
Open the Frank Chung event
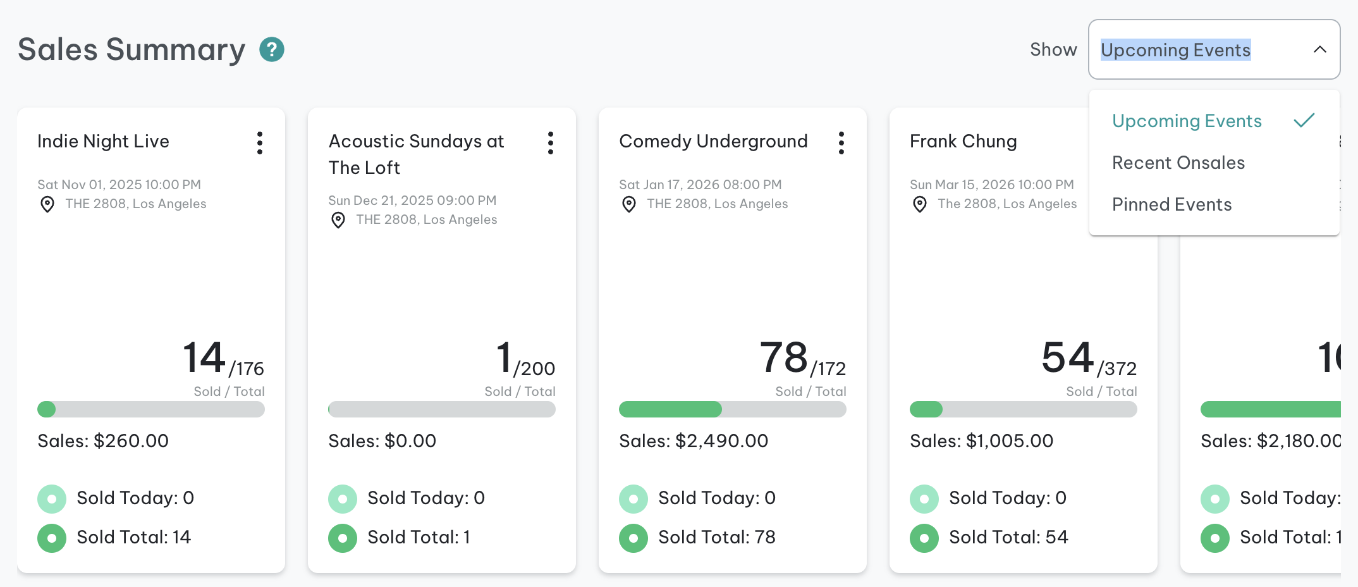[x=963, y=141]
